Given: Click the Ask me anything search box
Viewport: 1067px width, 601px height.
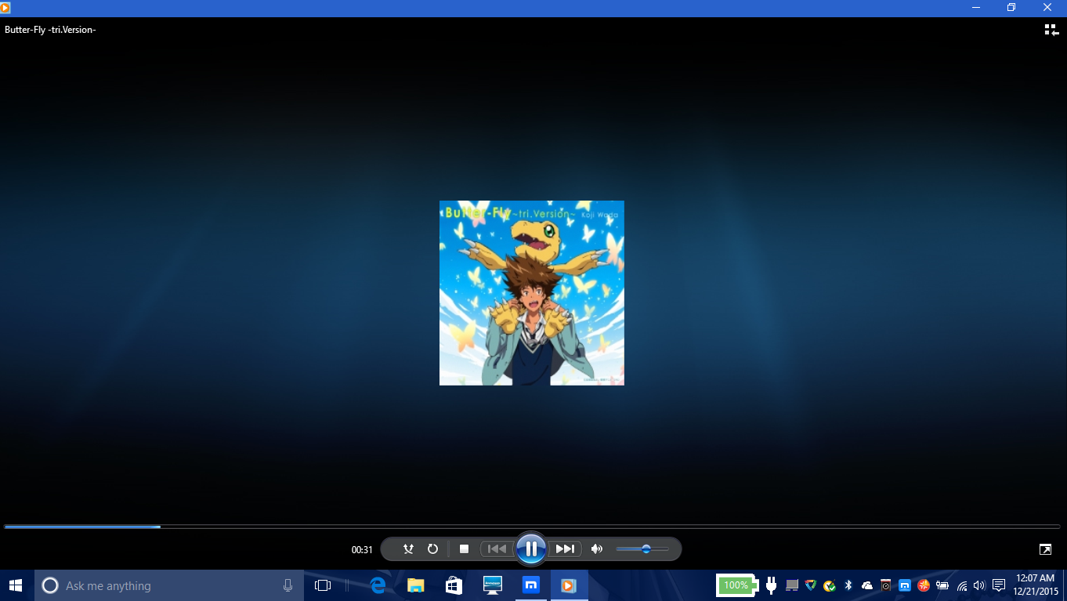Looking at the screenshot, I should click(169, 585).
